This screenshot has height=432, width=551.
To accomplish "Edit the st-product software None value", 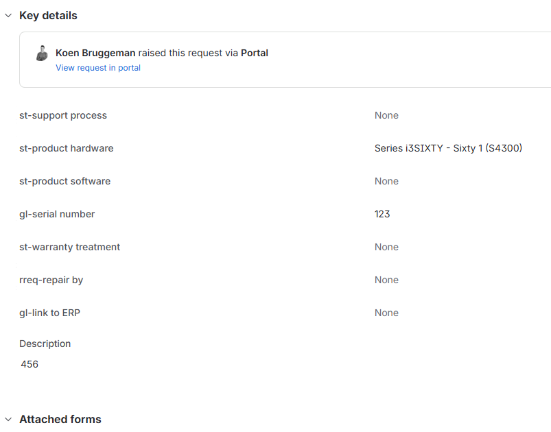I will [386, 181].
